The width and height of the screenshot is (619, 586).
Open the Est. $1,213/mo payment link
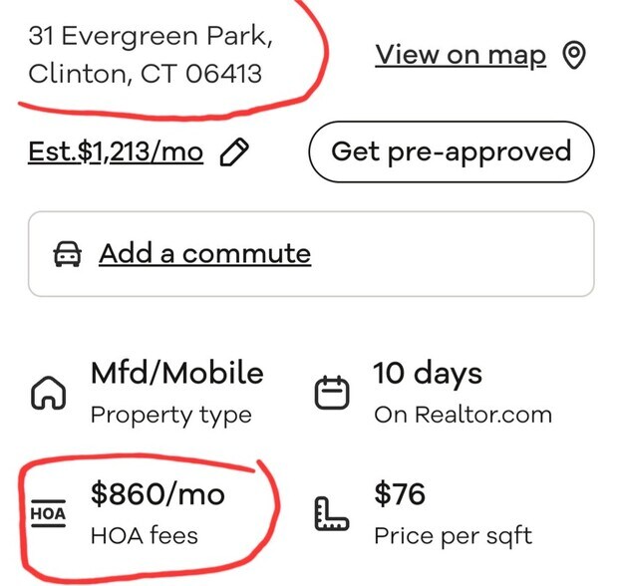click(x=116, y=152)
